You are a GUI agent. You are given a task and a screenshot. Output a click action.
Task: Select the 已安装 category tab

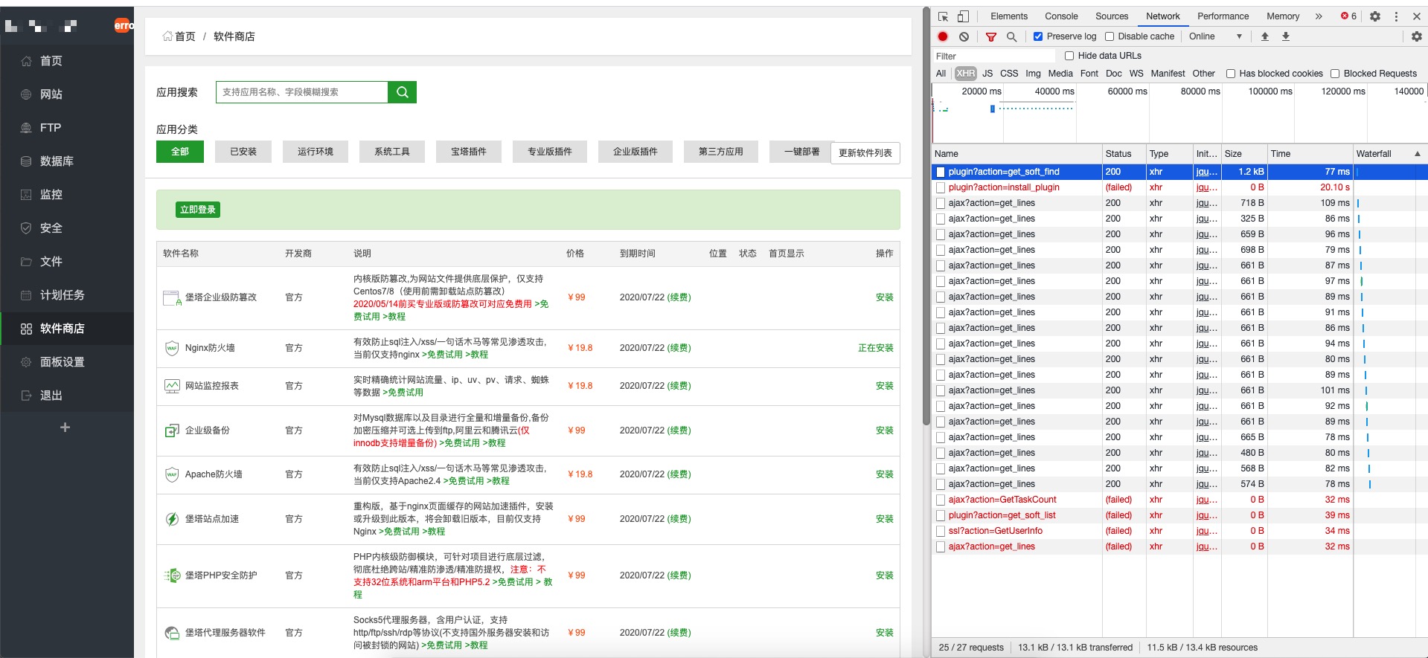tap(243, 152)
